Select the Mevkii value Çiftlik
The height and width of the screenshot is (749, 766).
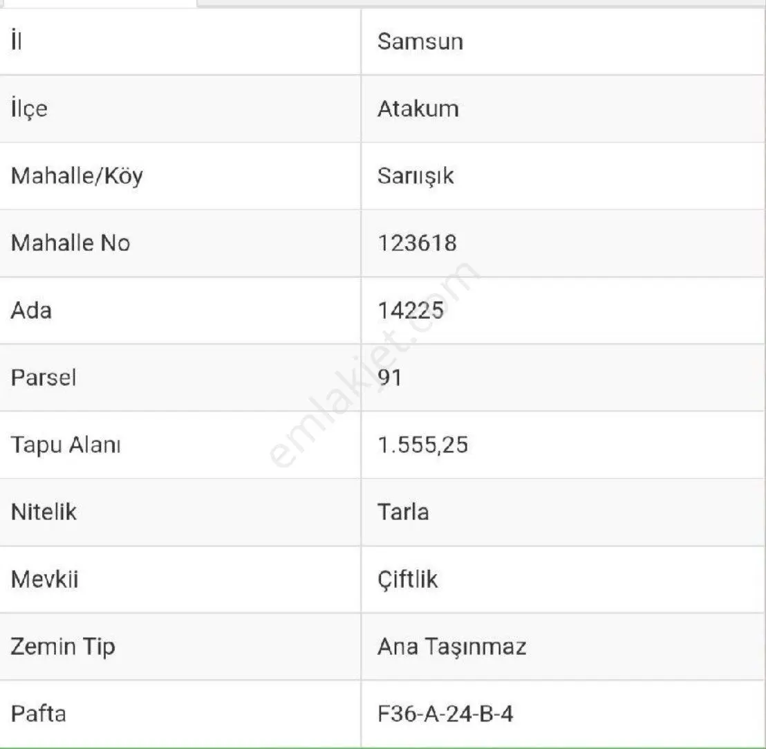(407, 580)
